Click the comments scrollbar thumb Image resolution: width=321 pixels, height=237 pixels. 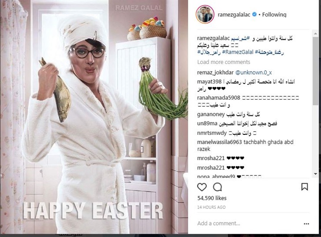[316, 71]
